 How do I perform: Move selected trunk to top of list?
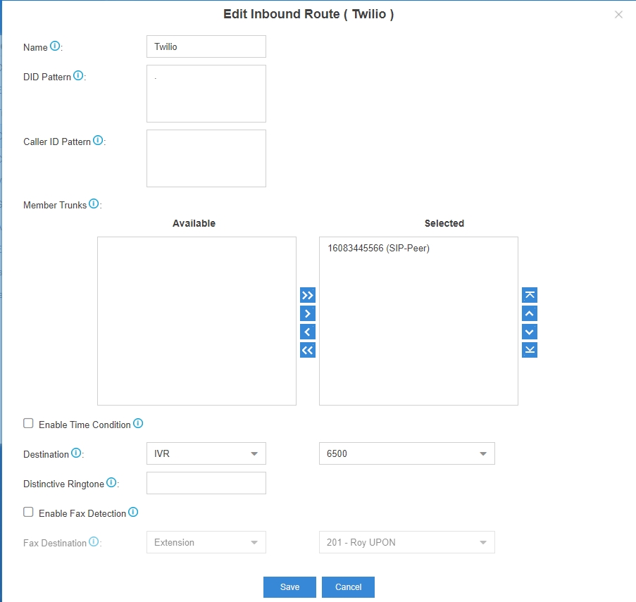[530, 295]
